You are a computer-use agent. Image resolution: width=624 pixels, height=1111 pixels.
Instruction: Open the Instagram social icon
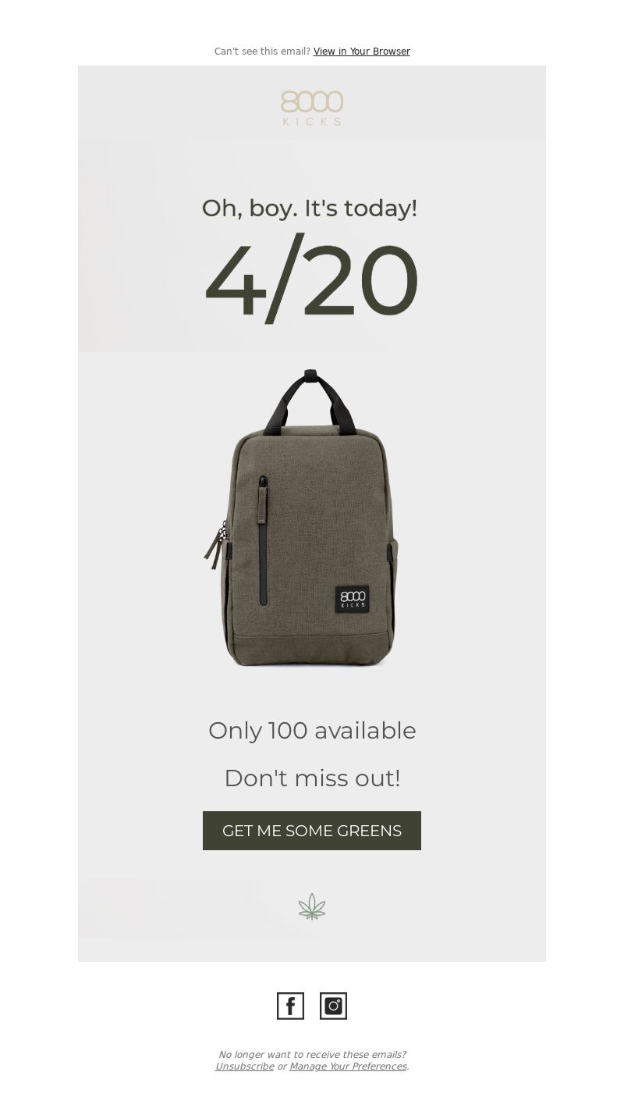333,1006
